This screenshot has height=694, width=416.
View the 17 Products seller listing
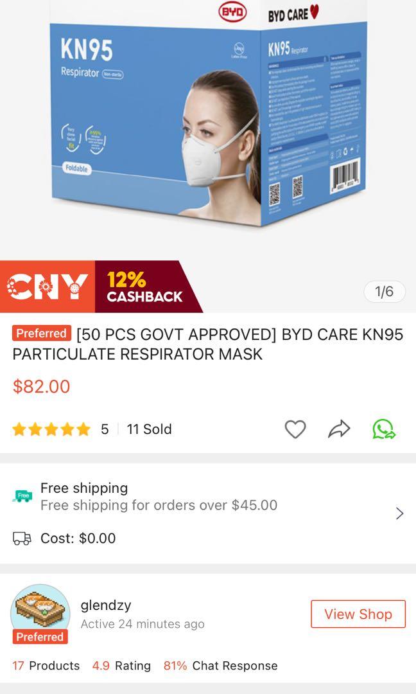click(x=46, y=665)
